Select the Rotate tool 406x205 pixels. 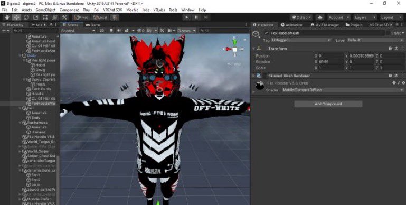(26, 17)
